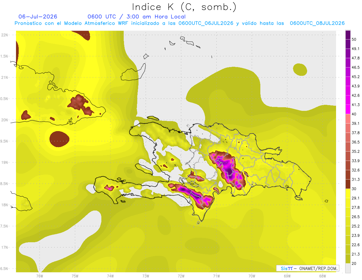Click the colorbar label "47.8"
Viewport: 362px width, 280px height.
pyautogui.click(x=356, y=58)
